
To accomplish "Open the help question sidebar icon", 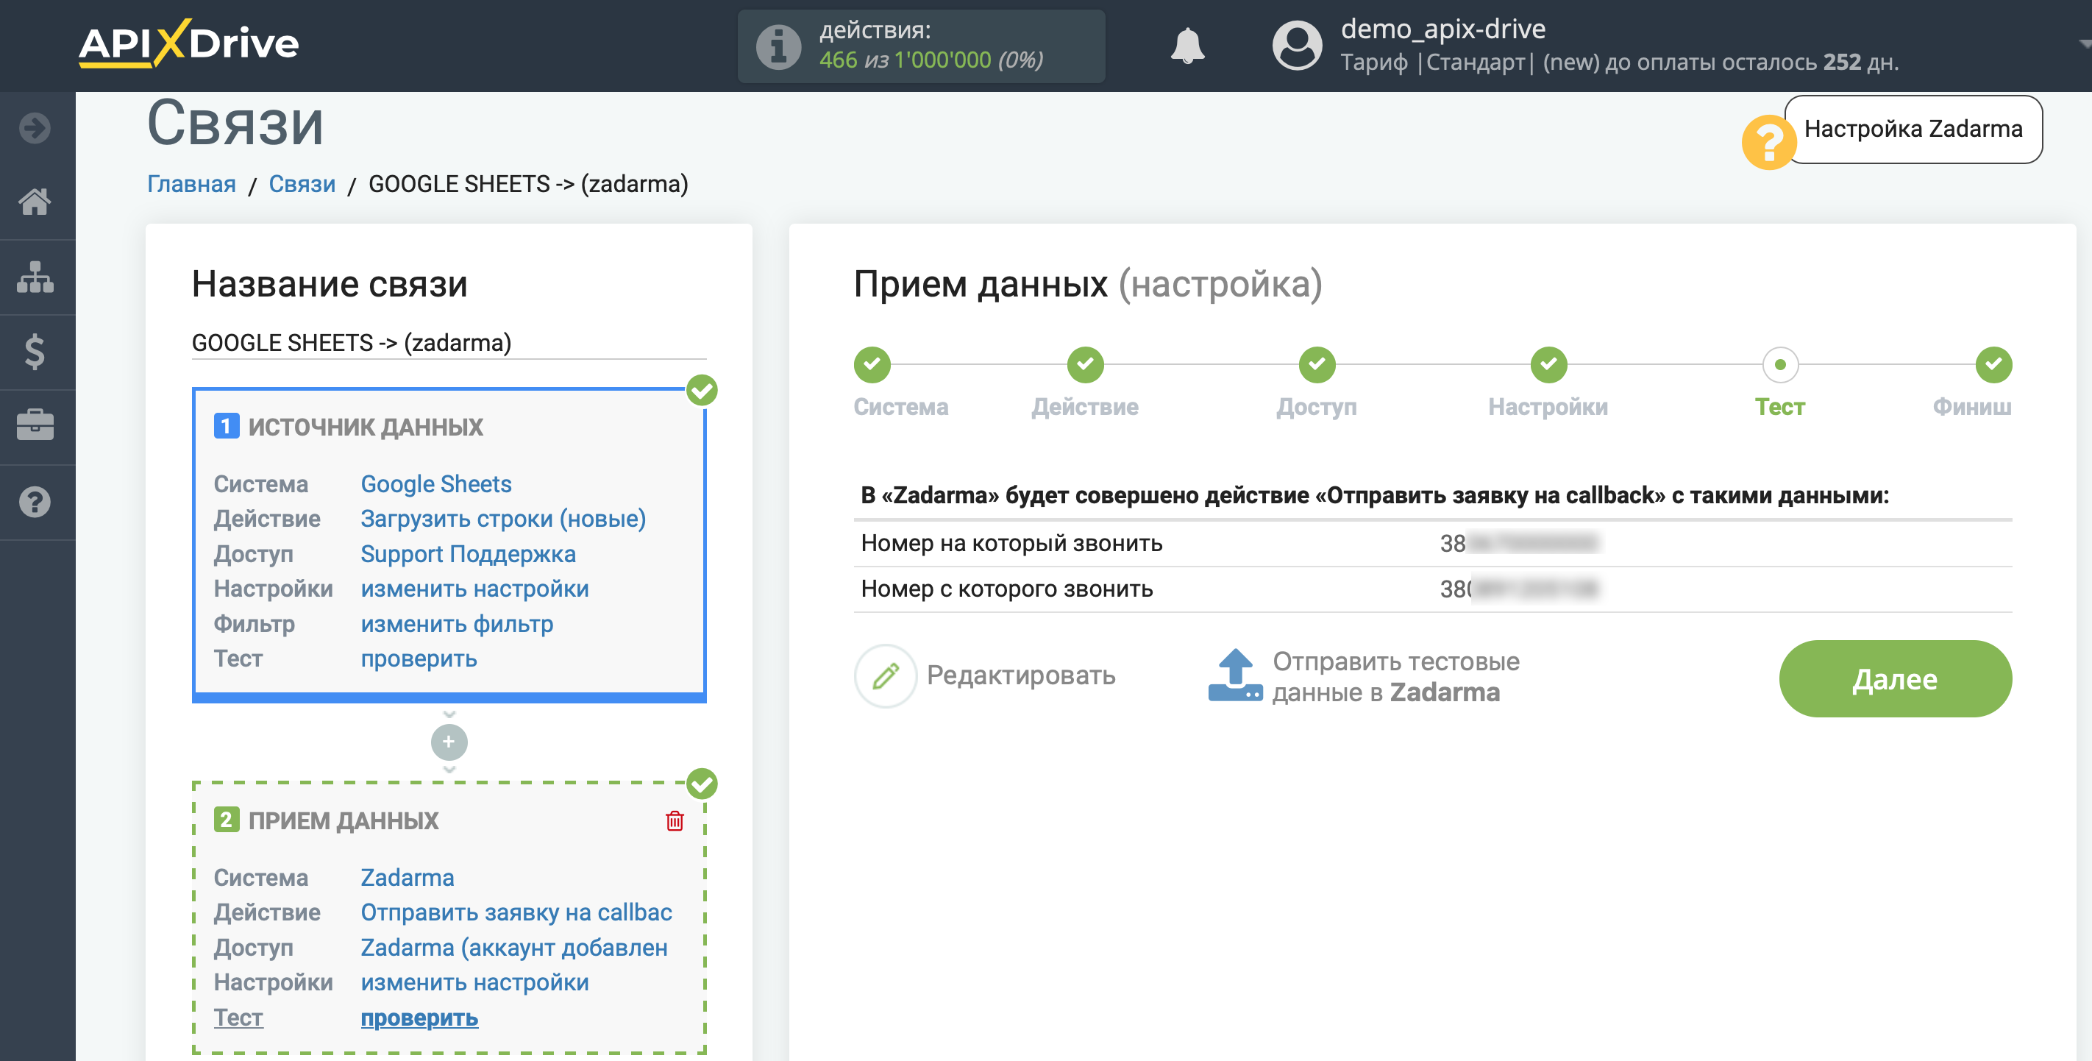I will (35, 502).
